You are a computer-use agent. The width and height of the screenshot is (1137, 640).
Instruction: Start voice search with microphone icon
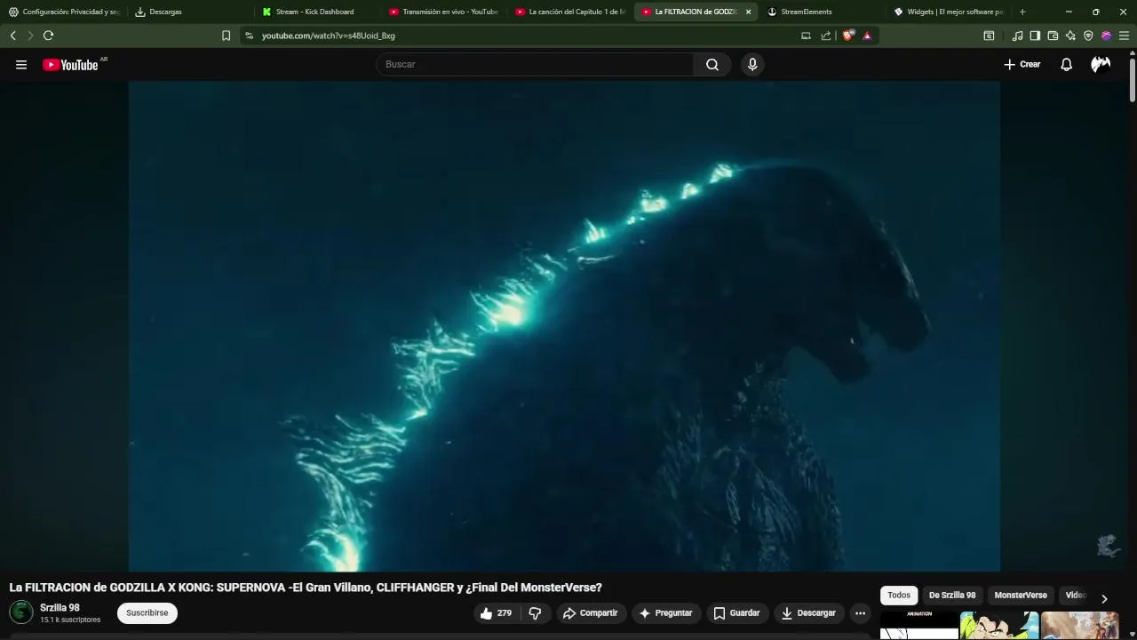click(x=752, y=64)
